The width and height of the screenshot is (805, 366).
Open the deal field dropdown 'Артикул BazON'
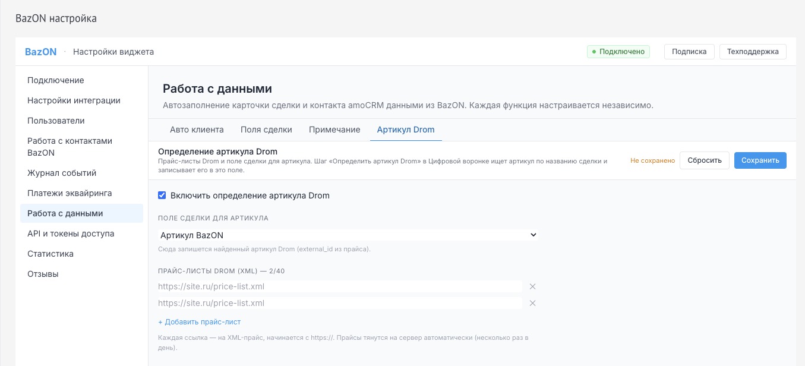coord(348,235)
